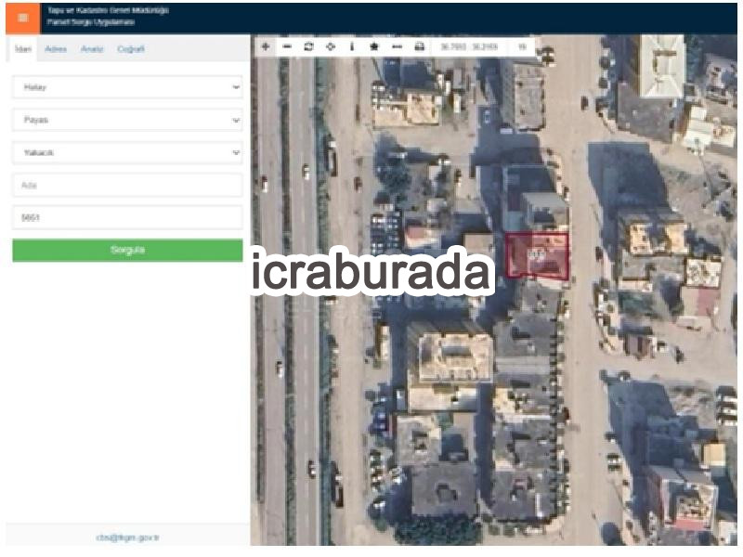Activate the crosshair locate tool
The width and height of the screenshot is (743, 557).
point(331,46)
